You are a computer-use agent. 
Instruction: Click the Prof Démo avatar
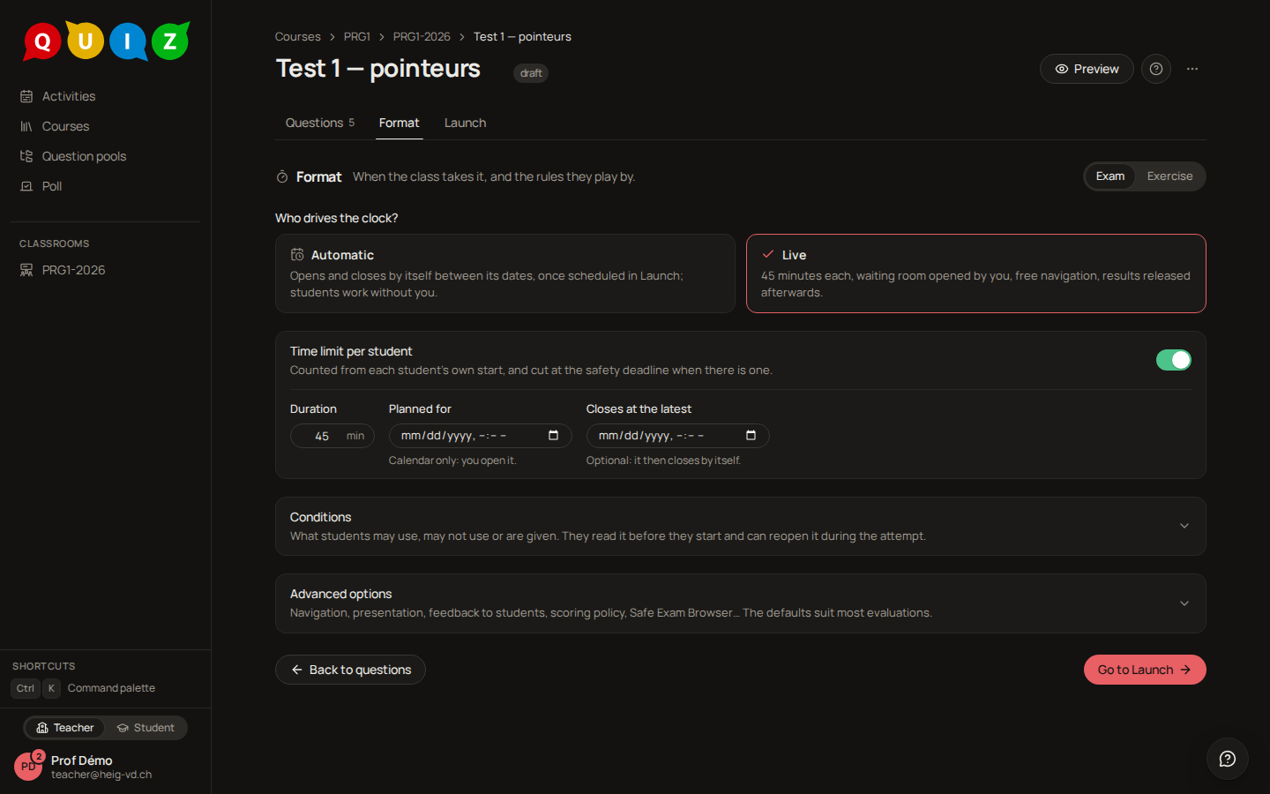pyautogui.click(x=28, y=766)
